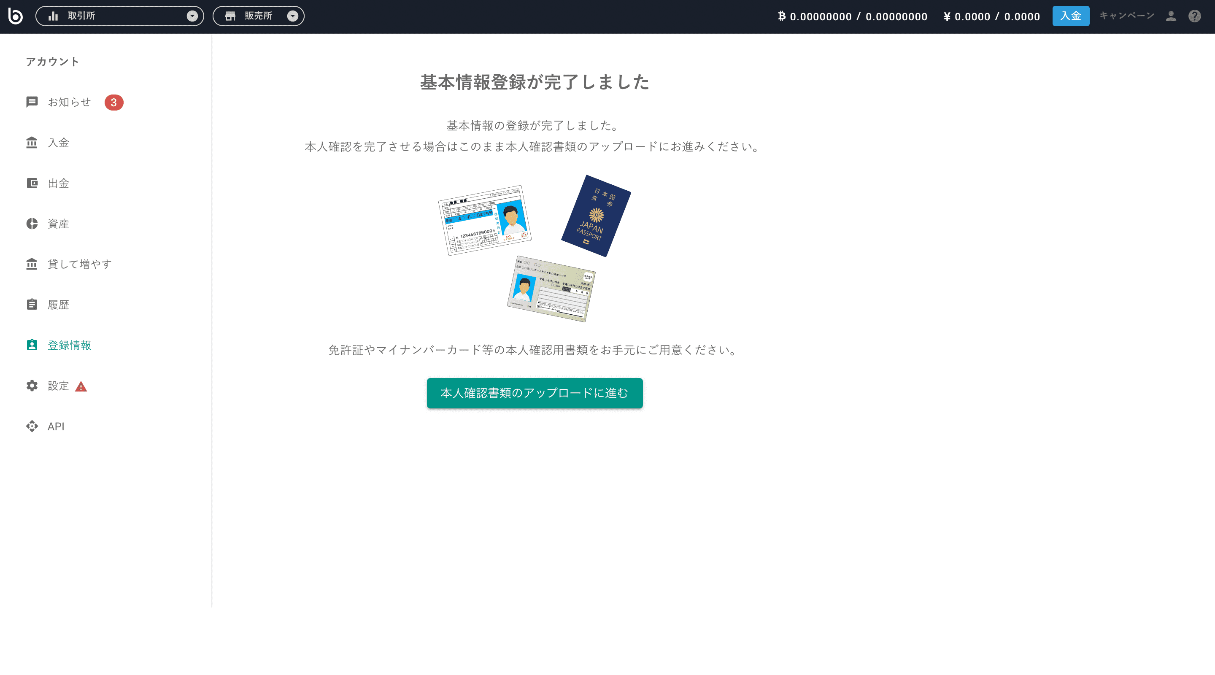Expand the 取引所 dropdown

click(192, 16)
